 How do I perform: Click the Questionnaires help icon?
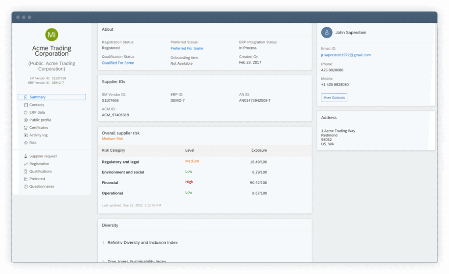click(x=26, y=187)
